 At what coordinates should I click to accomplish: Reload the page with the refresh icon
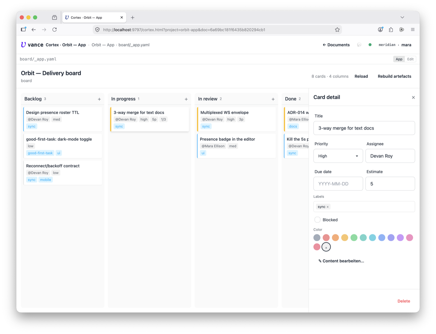click(x=55, y=29)
